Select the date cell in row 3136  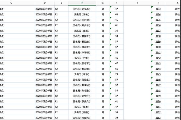click(45, 25)
